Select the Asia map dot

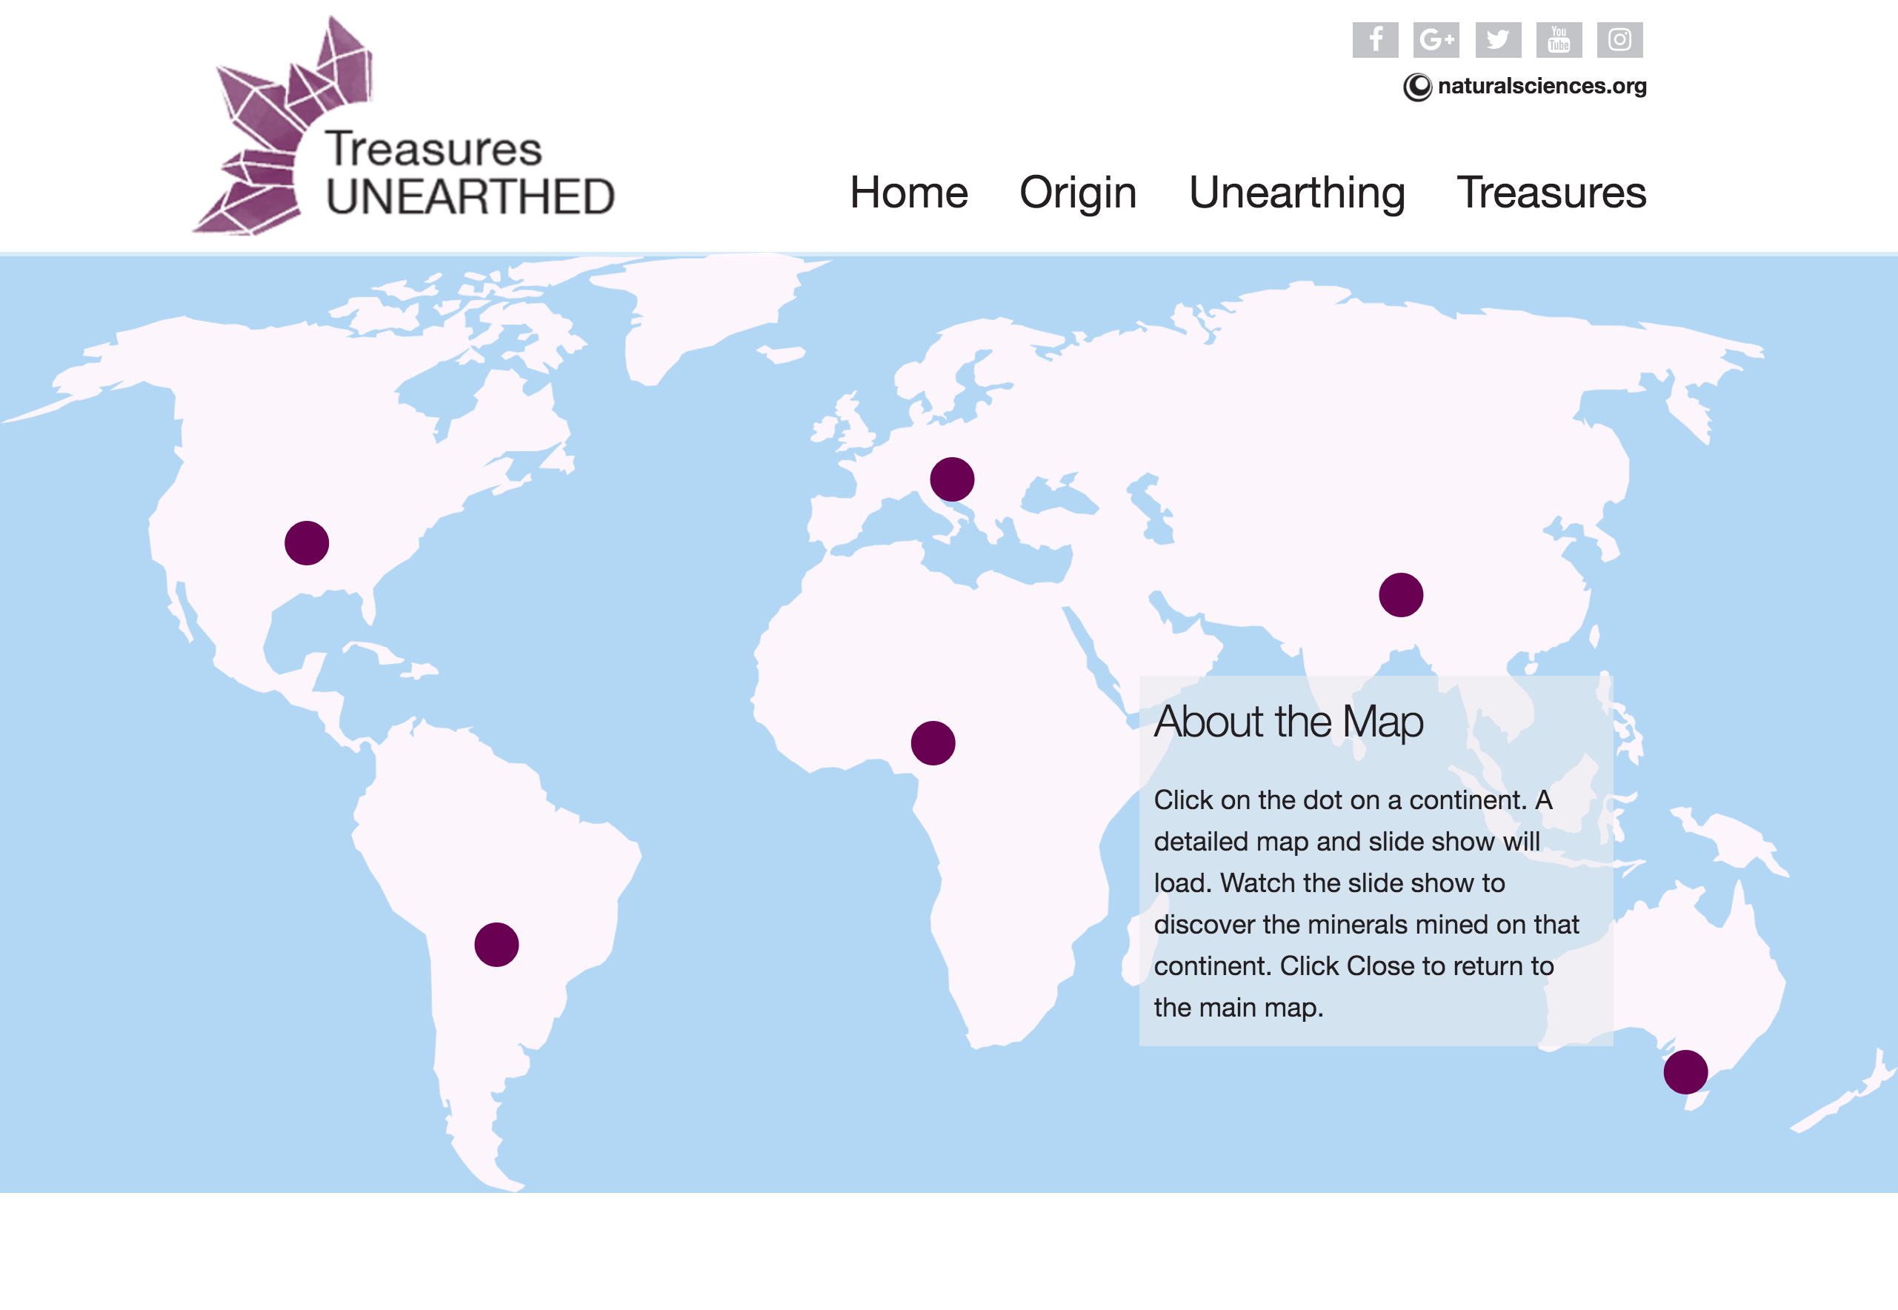pos(1401,595)
